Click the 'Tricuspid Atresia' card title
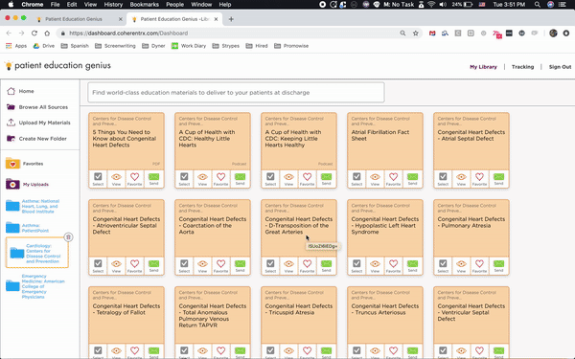575x359 pixels. tap(298, 309)
